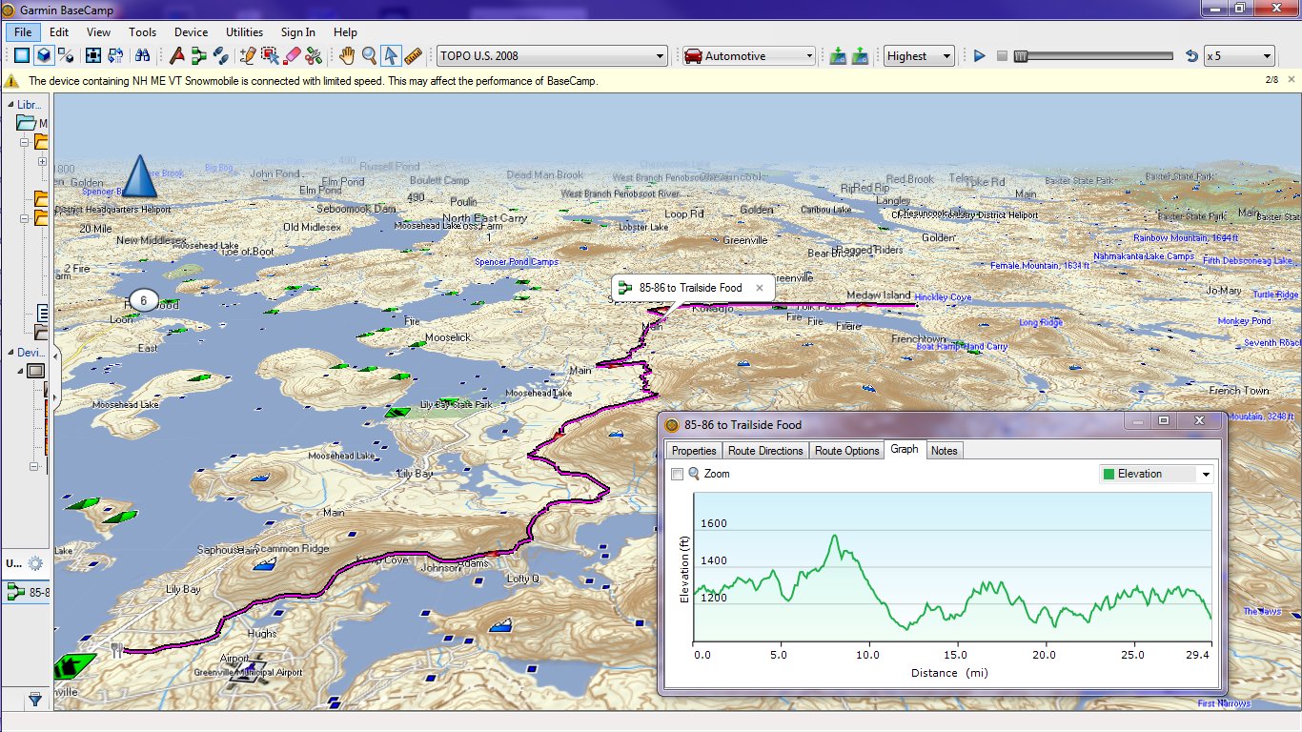Viewport: 1302px width, 732px height.
Task: Open the Device menu
Action: pos(191,32)
